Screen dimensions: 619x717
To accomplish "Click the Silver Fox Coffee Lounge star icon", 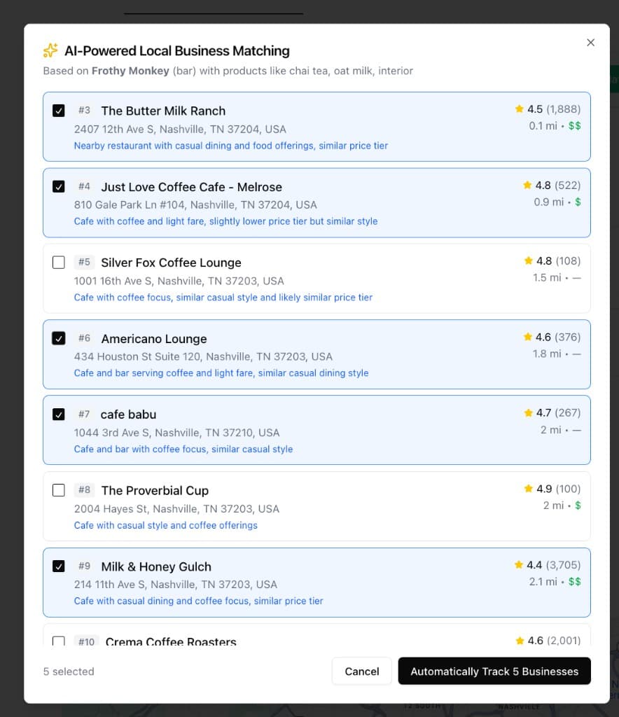I will tap(529, 260).
